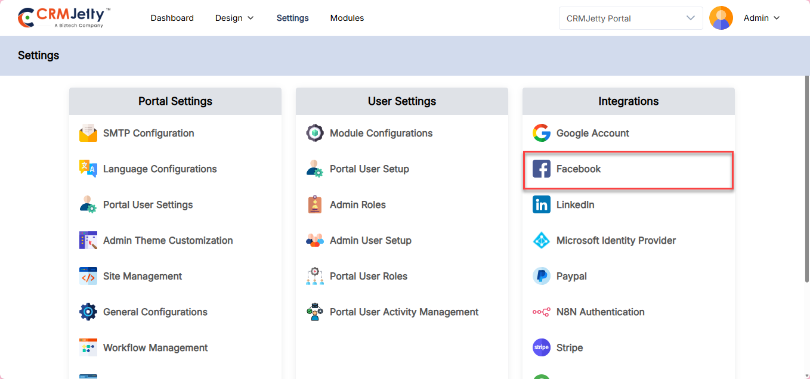Go to the Dashboard menu item
The height and width of the screenshot is (379, 810).
click(172, 18)
